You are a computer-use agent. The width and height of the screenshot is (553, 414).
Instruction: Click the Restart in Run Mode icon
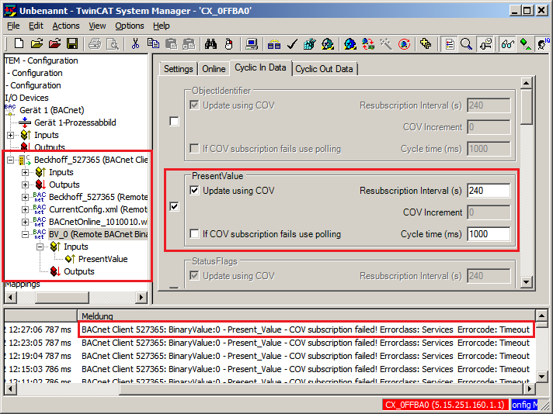[328, 44]
